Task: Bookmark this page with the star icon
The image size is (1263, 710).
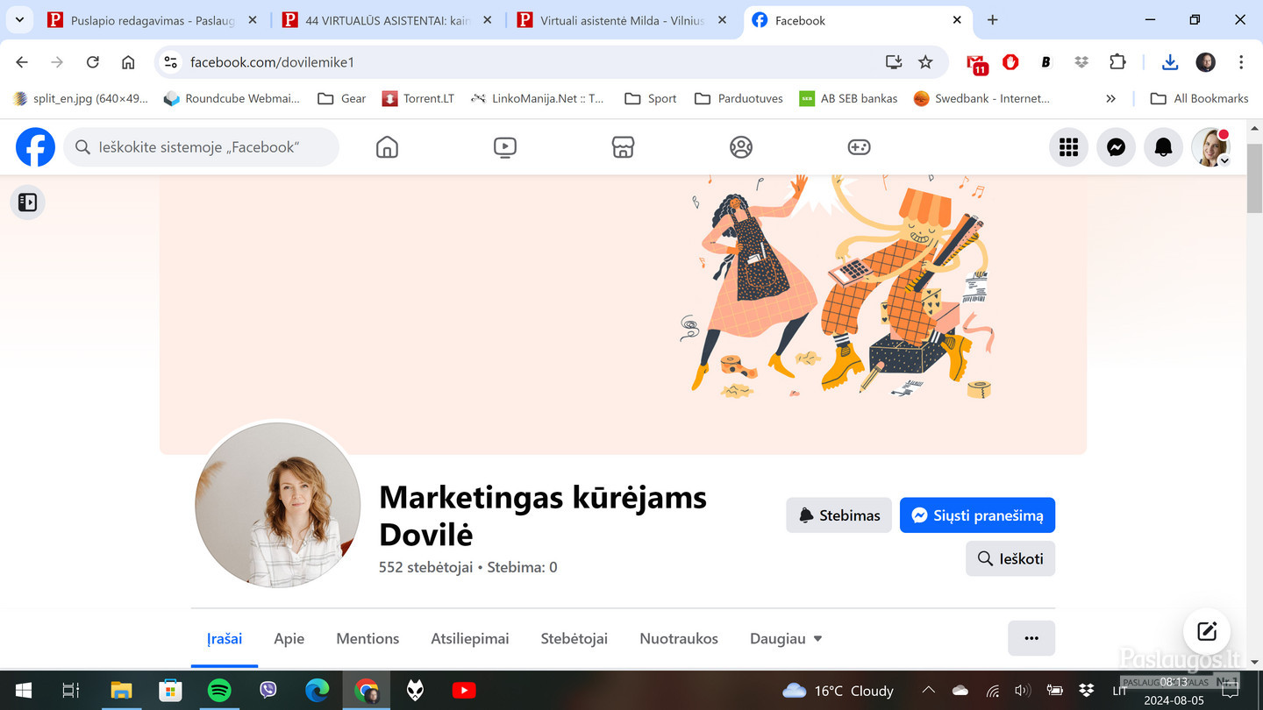Action: 925,62
